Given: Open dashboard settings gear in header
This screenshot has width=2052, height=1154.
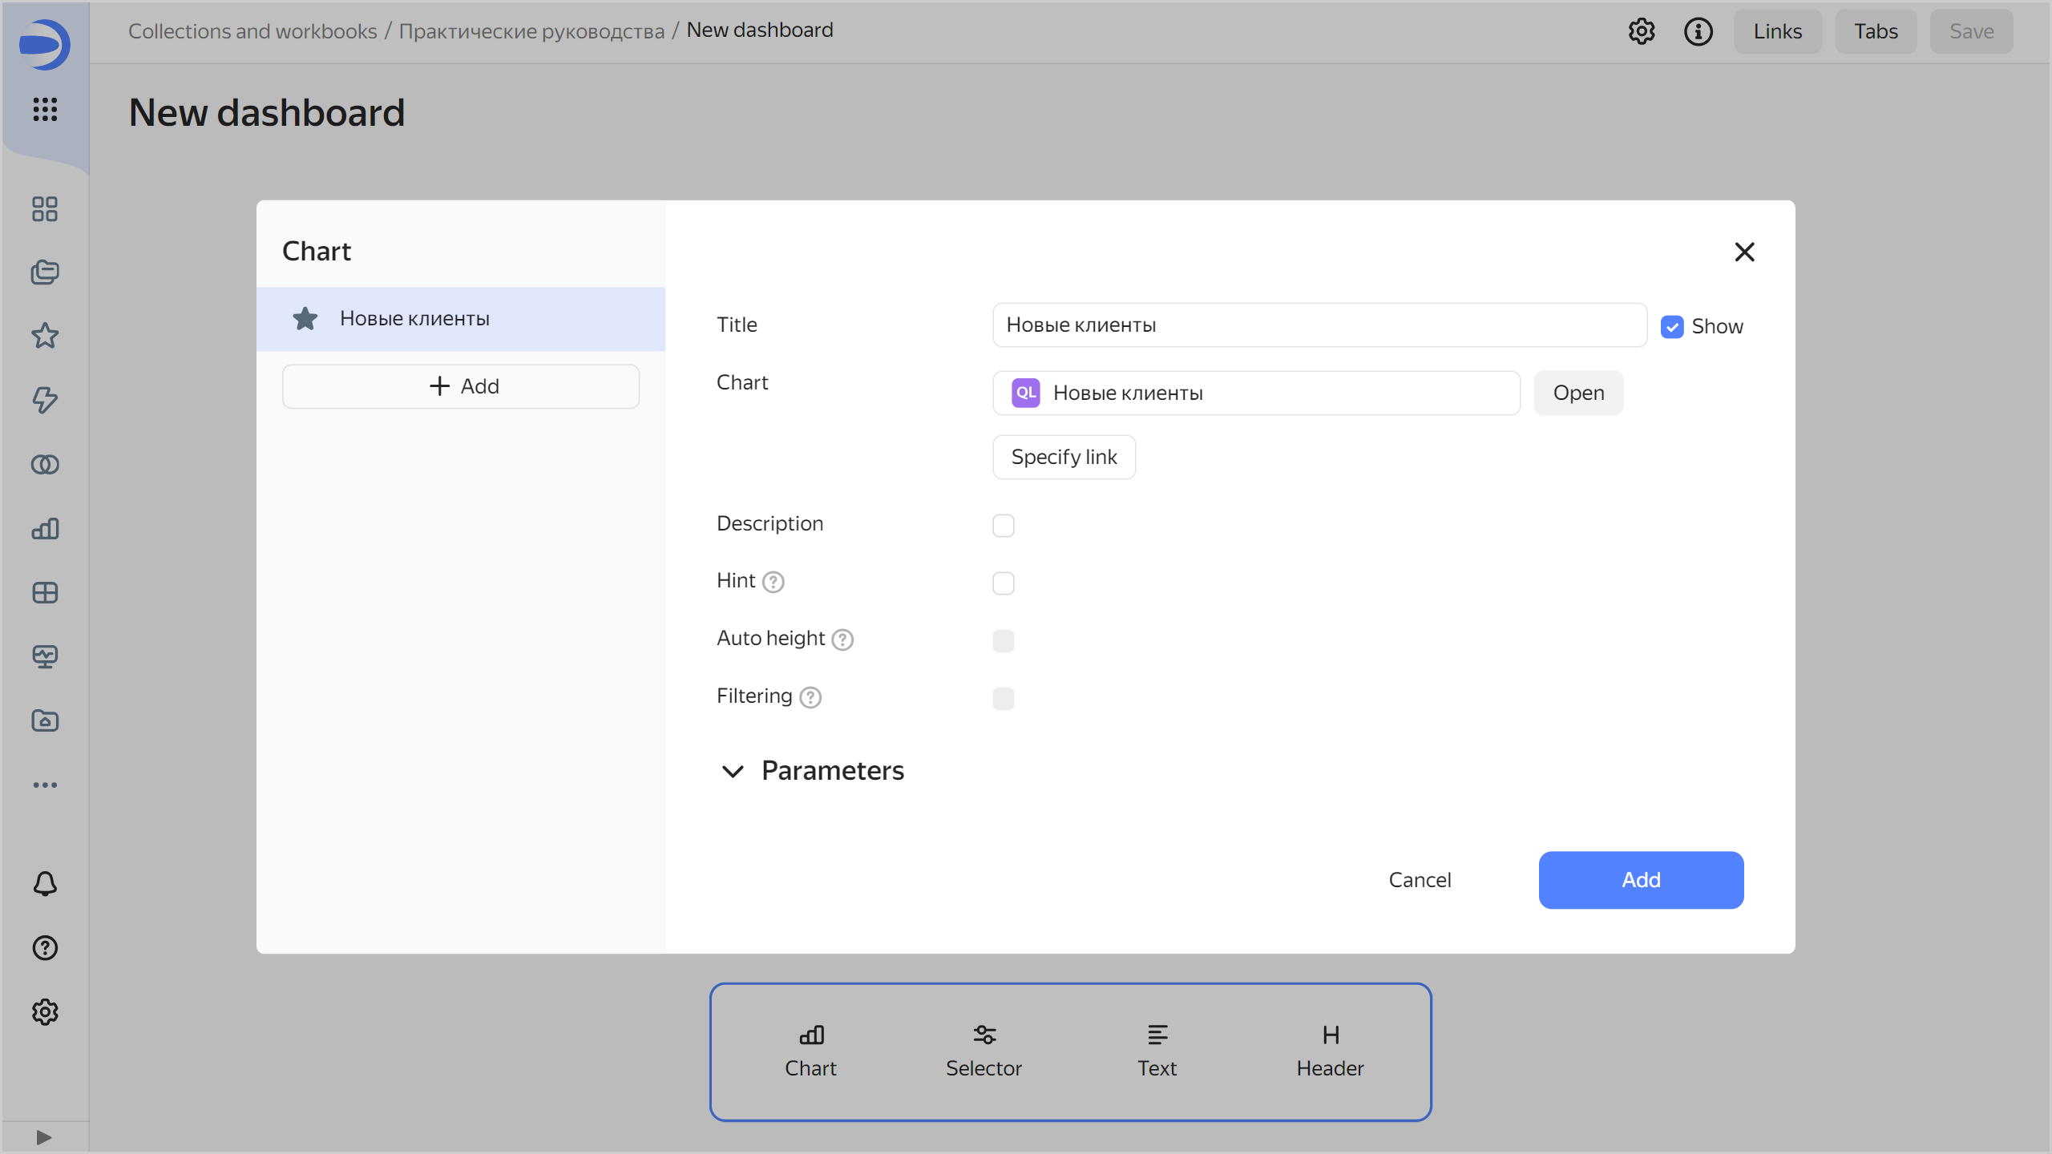Looking at the screenshot, I should (1641, 31).
